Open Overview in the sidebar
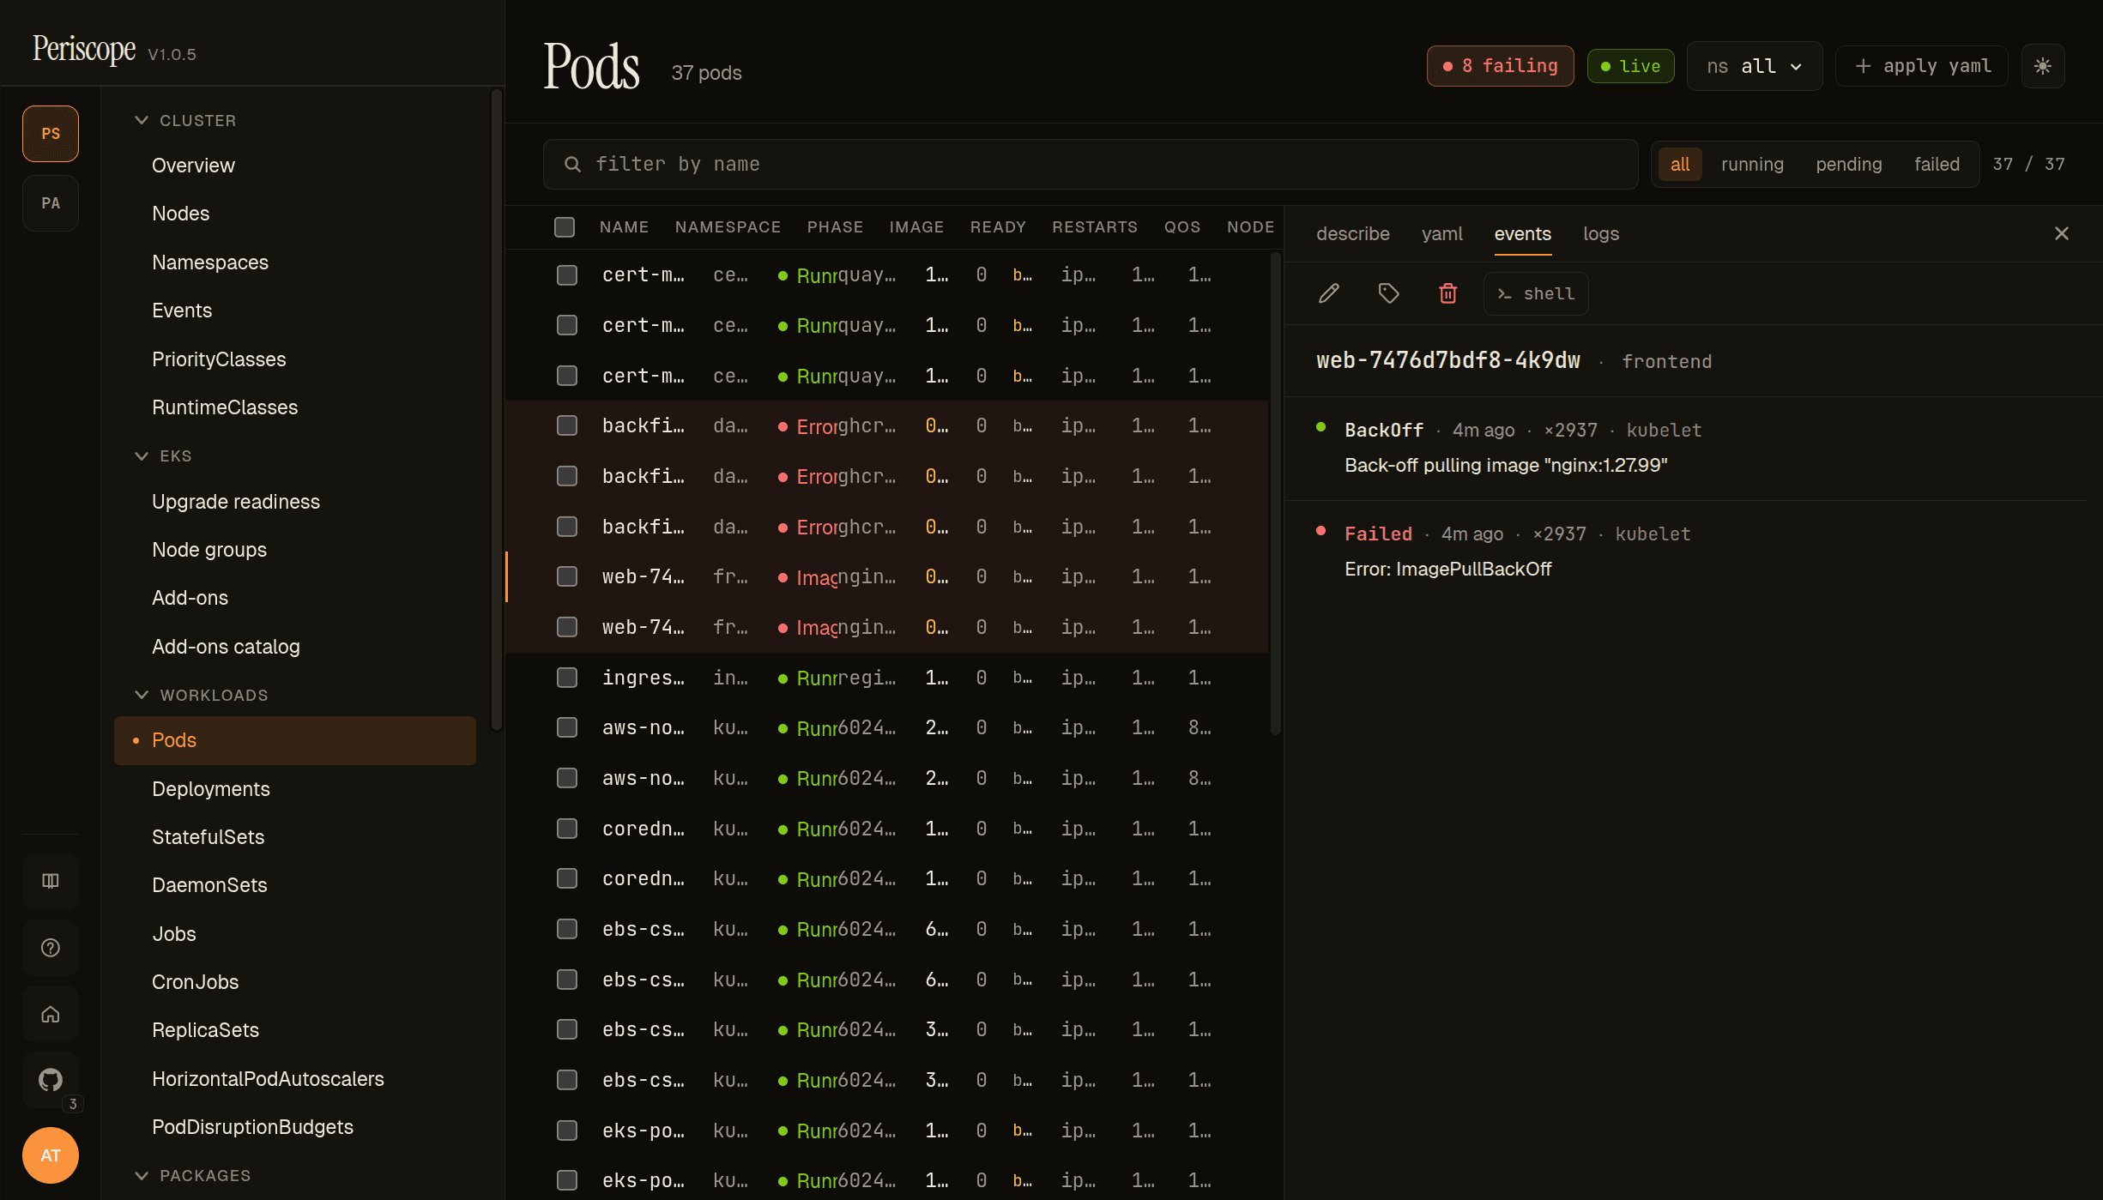The width and height of the screenshot is (2103, 1200). (295, 166)
